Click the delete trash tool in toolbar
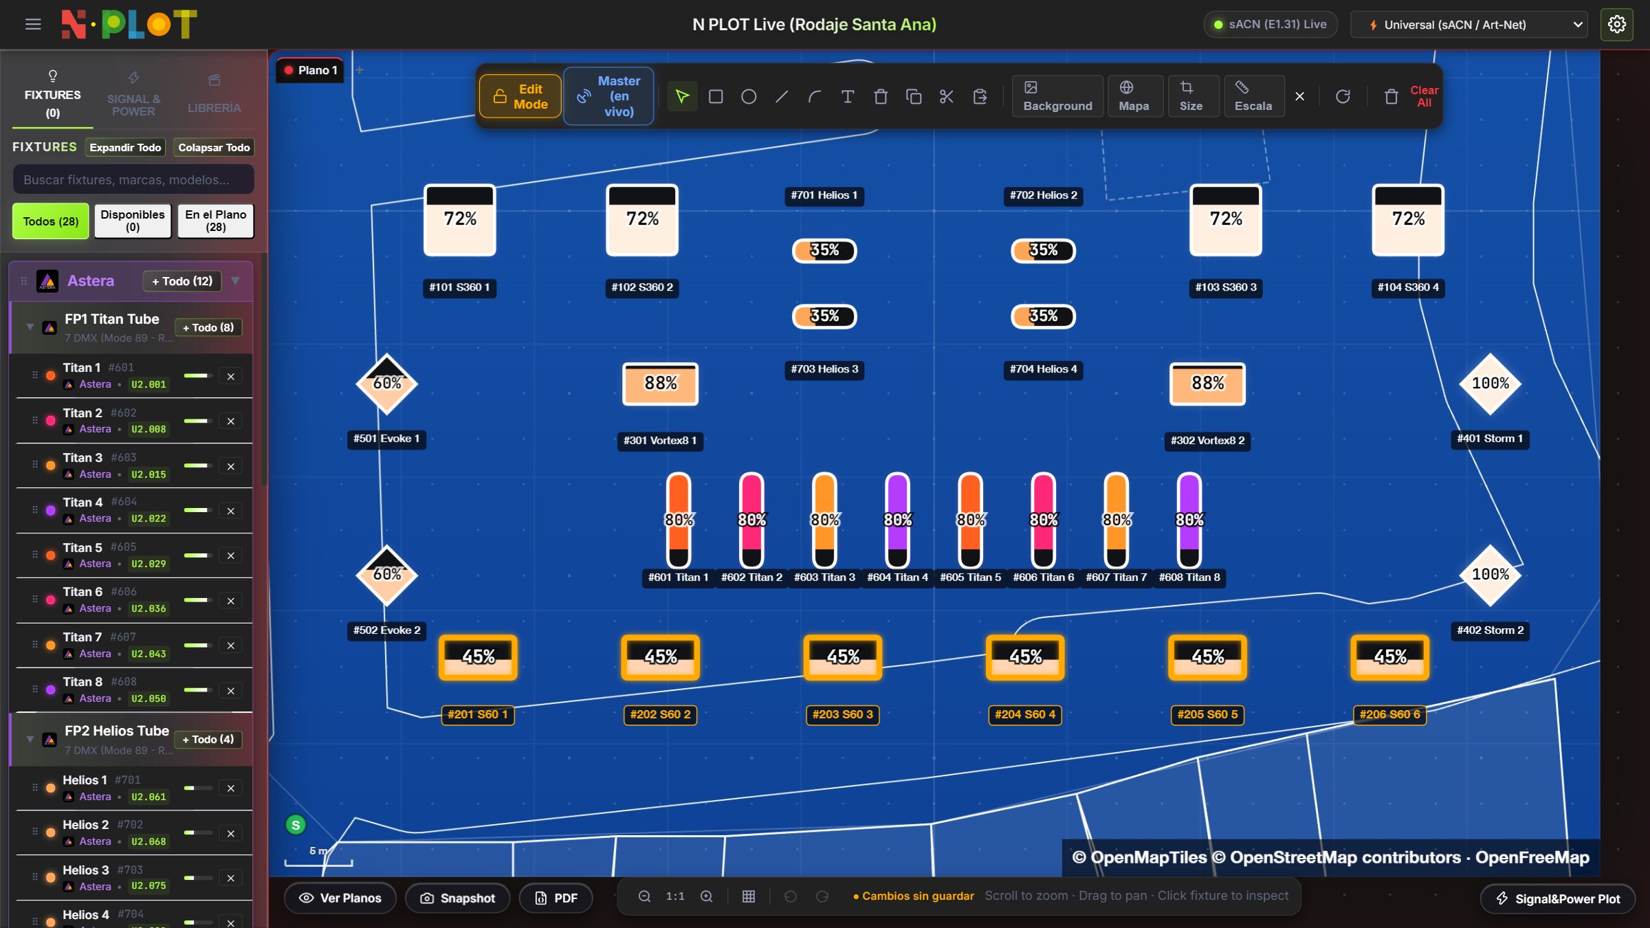The image size is (1650, 928). (x=881, y=96)
